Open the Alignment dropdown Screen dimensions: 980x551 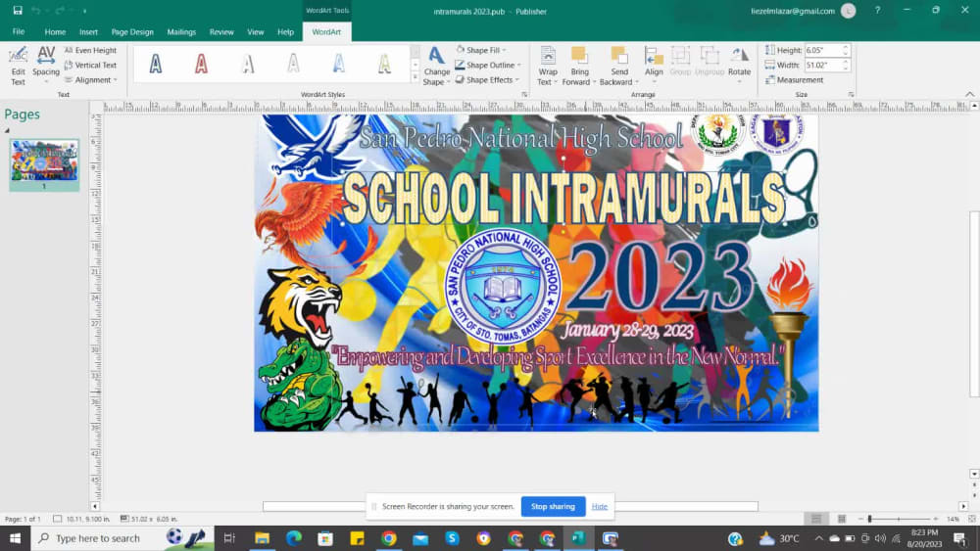(x=90, y=80)
